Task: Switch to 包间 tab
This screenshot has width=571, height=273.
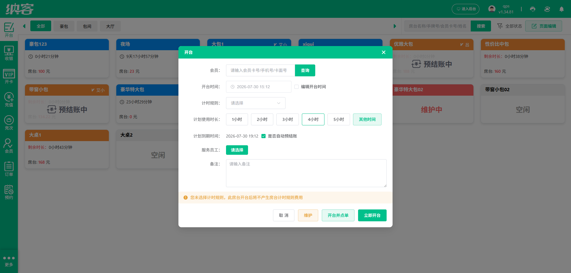Action: [x=87, y=26]
